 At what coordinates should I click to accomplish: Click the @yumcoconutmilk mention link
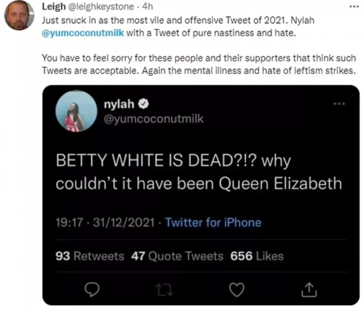pos(83,32)
